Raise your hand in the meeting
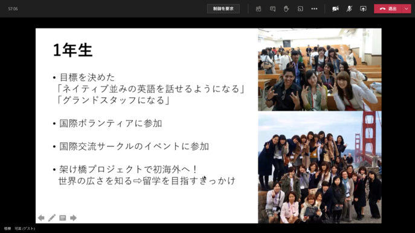The image size is (415, 233). tap(286, 8)
